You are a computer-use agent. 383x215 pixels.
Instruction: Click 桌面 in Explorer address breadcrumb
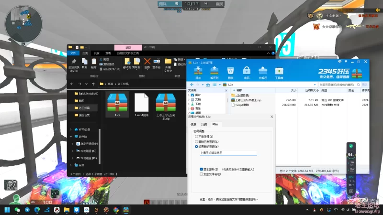click(111, 84)
